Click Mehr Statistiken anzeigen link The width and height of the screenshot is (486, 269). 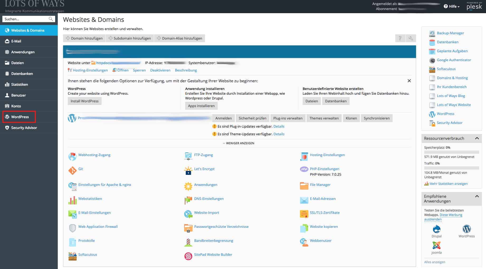[448, 184]
